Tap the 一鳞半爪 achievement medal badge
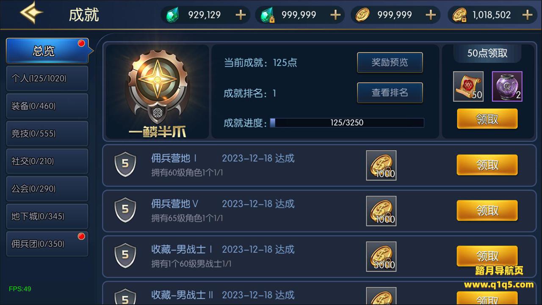The width and height of the screenshot is (542, 305). [x=157, y=92]
